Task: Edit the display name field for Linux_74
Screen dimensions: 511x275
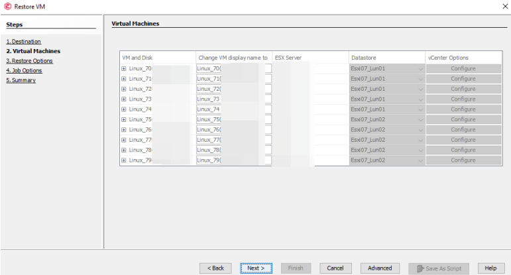Action: (x=233, y=109)
